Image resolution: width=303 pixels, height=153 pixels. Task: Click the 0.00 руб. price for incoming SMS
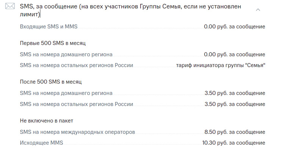click(234, 27)
